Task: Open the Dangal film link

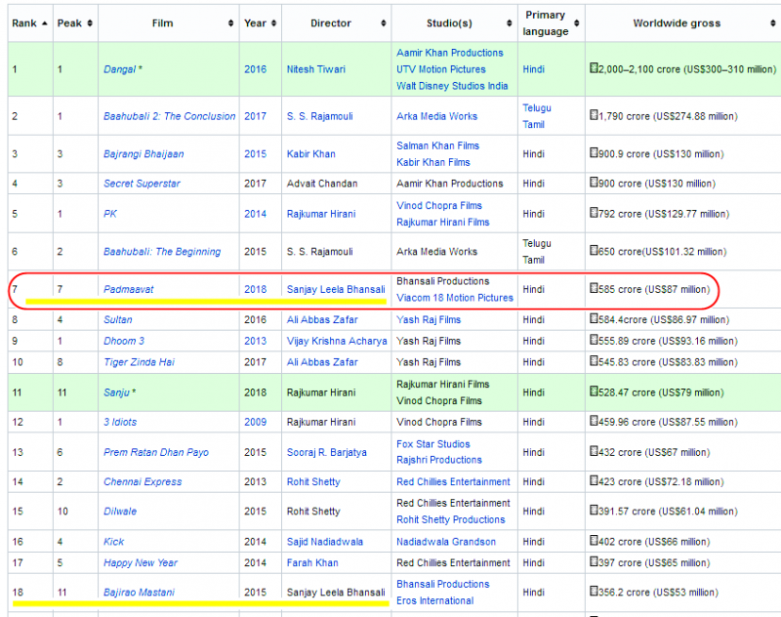Action: pos(119,69)
